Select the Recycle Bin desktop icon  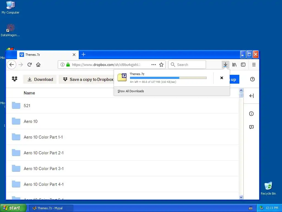pos(268,189)
